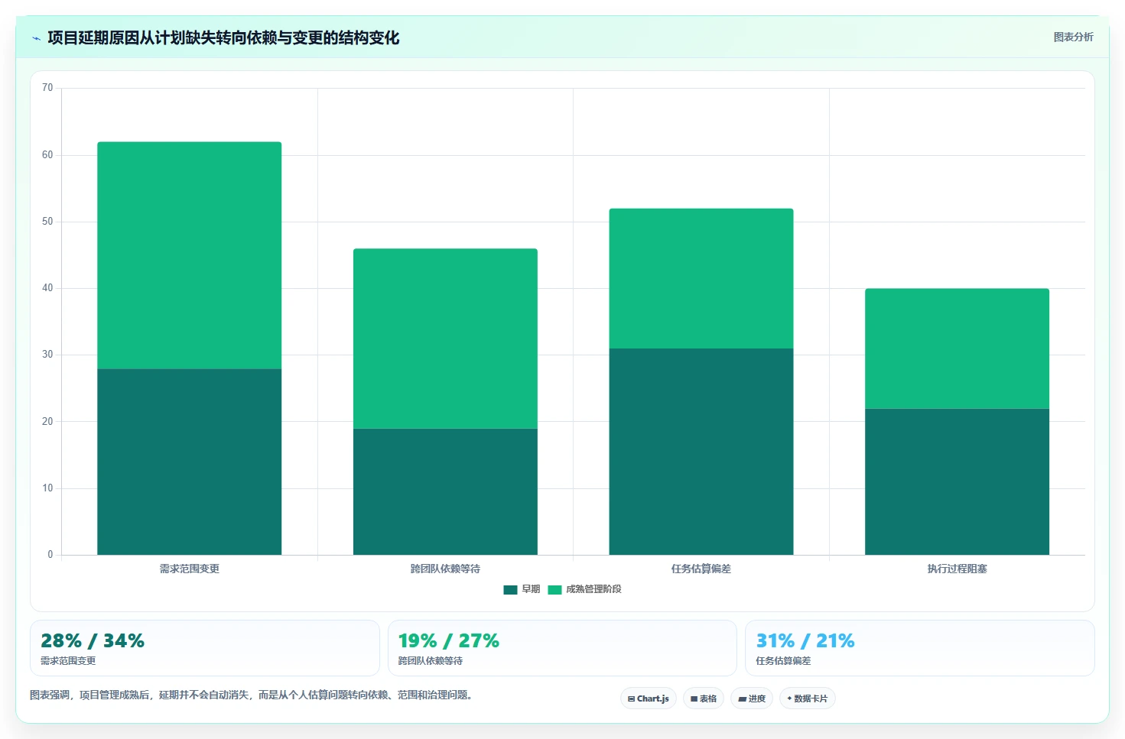The height and width of the screenshot is (739, 1125).
Task: Click 需求范围变更 caption in the stat card
Action: 68,661
